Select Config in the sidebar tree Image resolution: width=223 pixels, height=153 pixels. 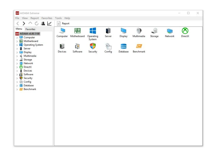(x=27, y=82)
